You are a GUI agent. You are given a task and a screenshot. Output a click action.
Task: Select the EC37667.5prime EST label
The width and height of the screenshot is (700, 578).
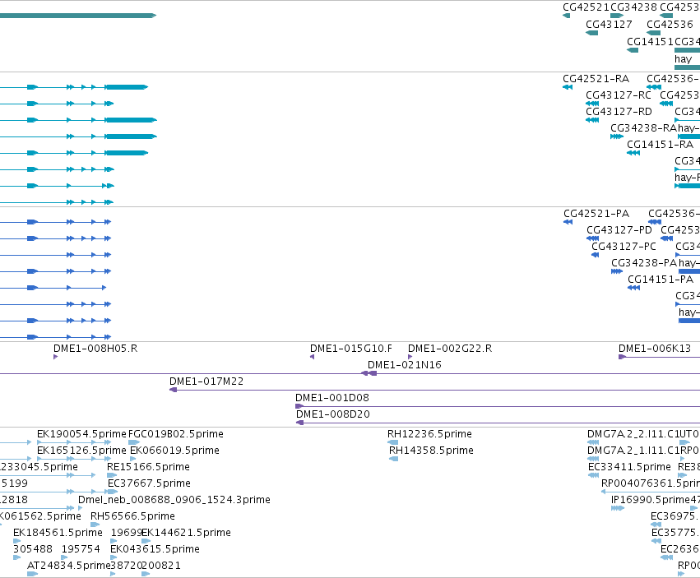coord(149,483)
